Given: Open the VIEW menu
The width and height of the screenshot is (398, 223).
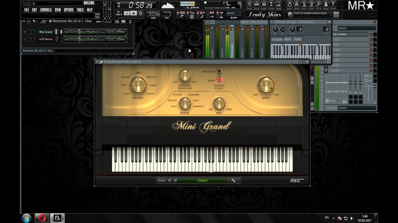Looking at the screenshot, I should (58, 10).
